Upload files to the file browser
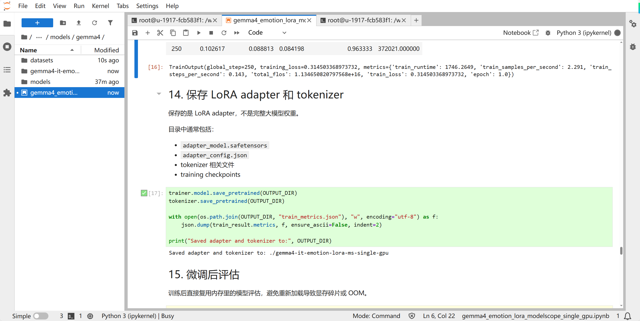The image size is (640, 321). 79,23
